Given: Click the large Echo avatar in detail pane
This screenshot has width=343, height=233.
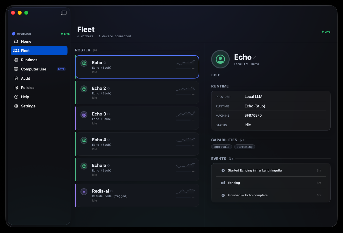Looking at the screenshot, I should pos(220,59).
